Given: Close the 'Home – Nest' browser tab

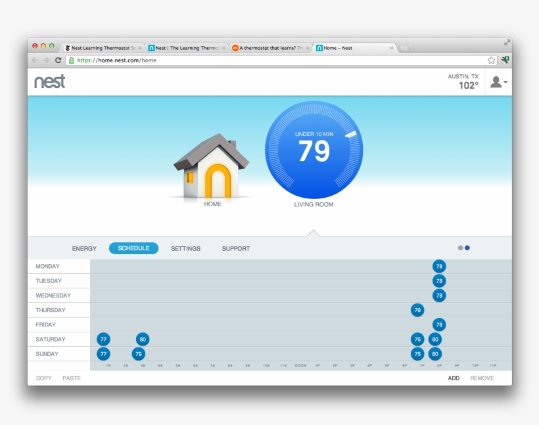Looking at the screenshot, I should (x=392, y=48).
